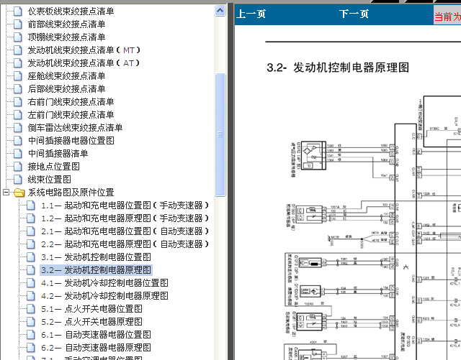Click the page icon beside 中间插接器清单
The width and height of the screenshot is (461, 360).
tap(17, 154)
